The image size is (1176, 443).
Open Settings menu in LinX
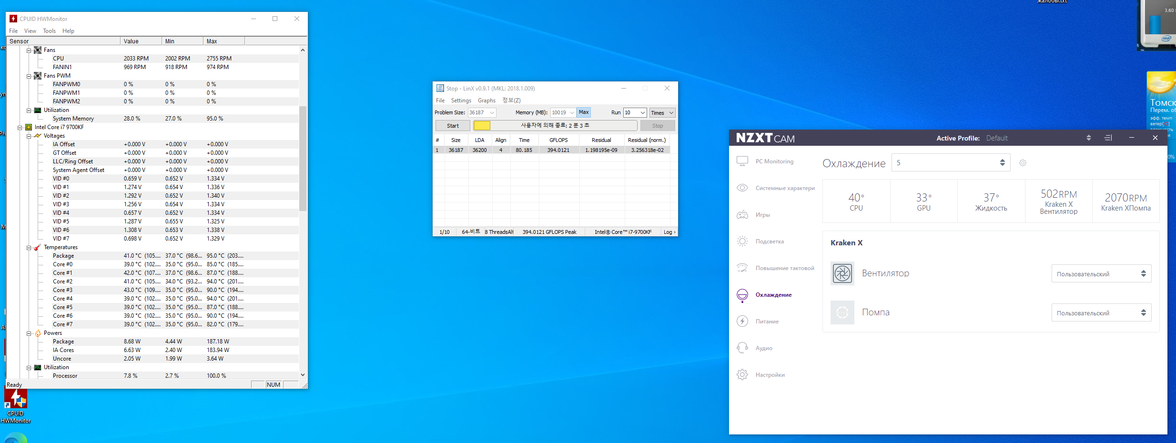click(x=461, y=101)
